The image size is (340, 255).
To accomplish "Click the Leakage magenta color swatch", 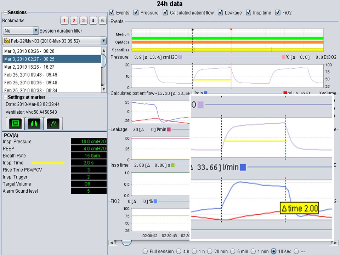I will (169, 130).
